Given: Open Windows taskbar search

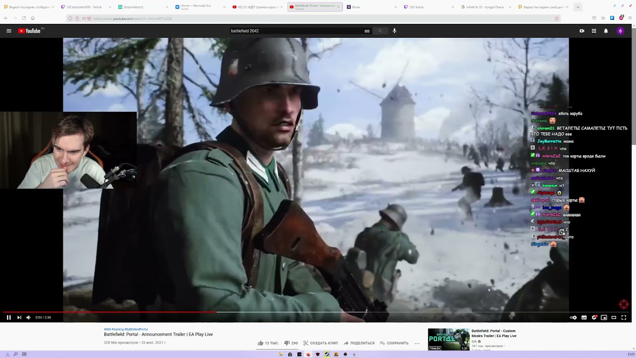Looking at the screenshot, I should 15,354.
